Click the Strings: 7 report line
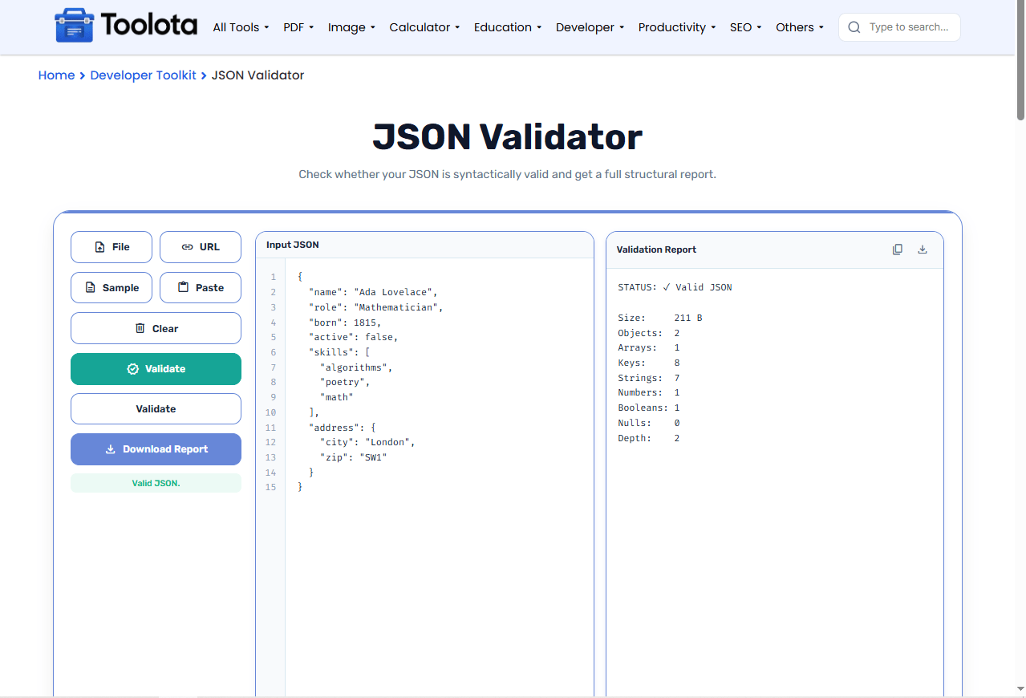 649,378
